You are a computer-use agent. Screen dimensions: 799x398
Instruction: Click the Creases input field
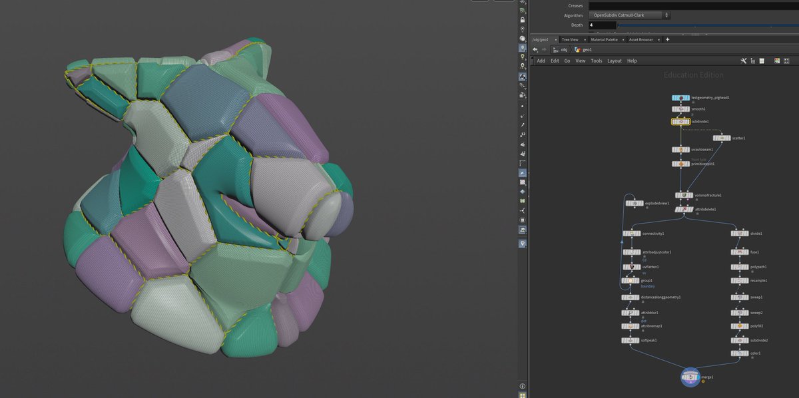[693, 5]
